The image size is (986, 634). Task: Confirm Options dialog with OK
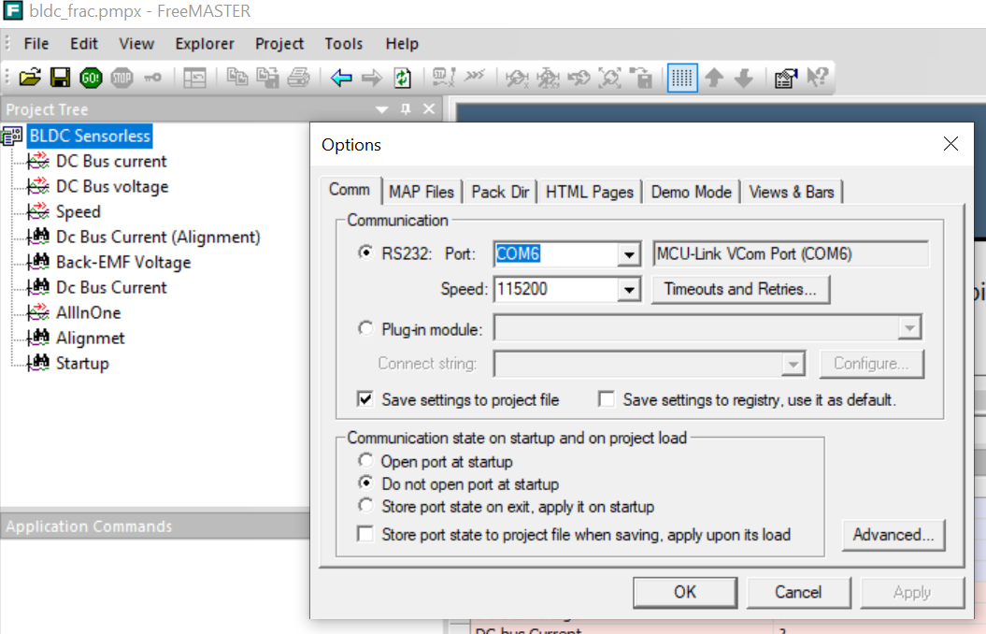(685, 593)
